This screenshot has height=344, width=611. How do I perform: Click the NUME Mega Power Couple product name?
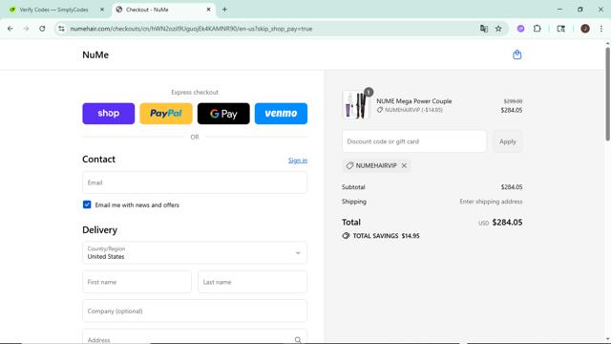[x=413, y=101]
